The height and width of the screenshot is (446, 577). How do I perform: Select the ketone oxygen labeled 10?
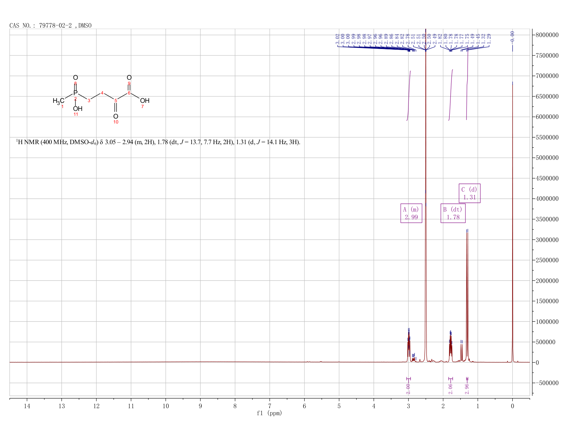pos(116,116)
